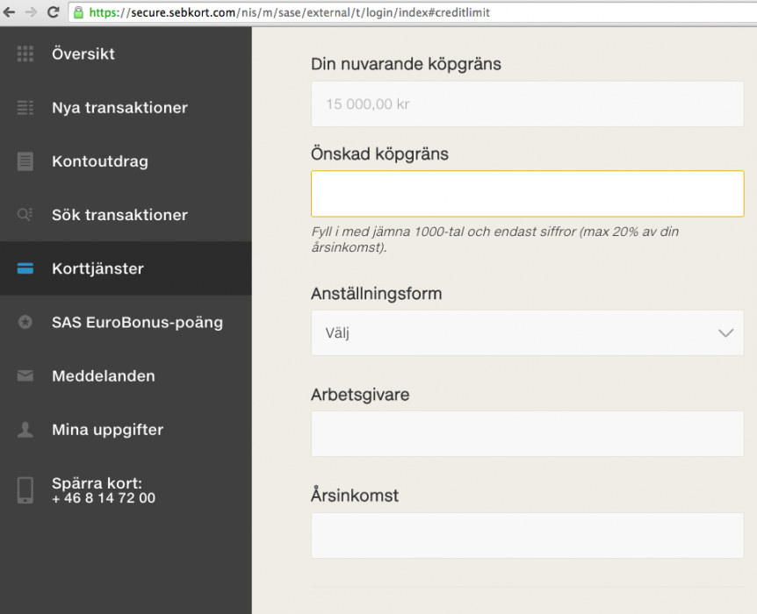The image size is (757, 614).
Task: Click the Önskad köpgräns input field
Action: click(527, 194)
